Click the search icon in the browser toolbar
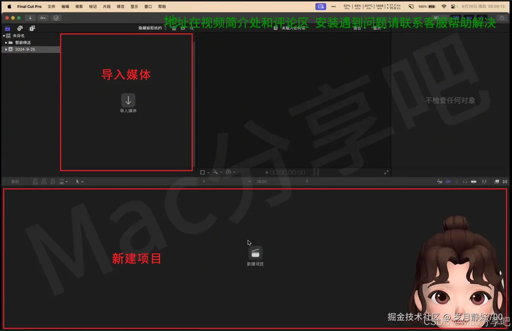Screen dimensions: 512x331 coord(192,28)
